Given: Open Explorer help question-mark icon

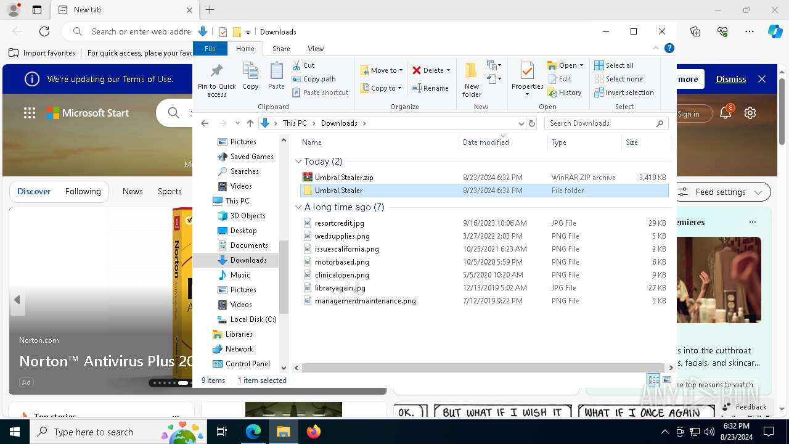Looking at the screenshot, I should [669, 48].
